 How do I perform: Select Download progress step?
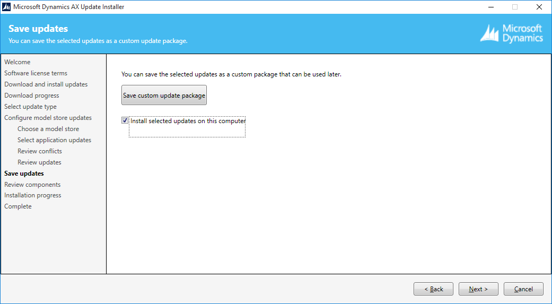[x=32, y=95]
